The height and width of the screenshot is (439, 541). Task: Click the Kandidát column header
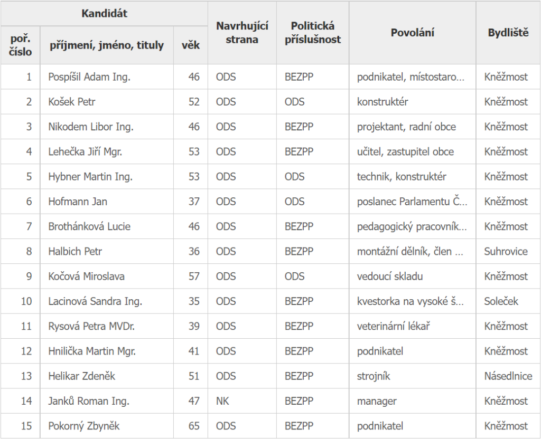point(104,13)
